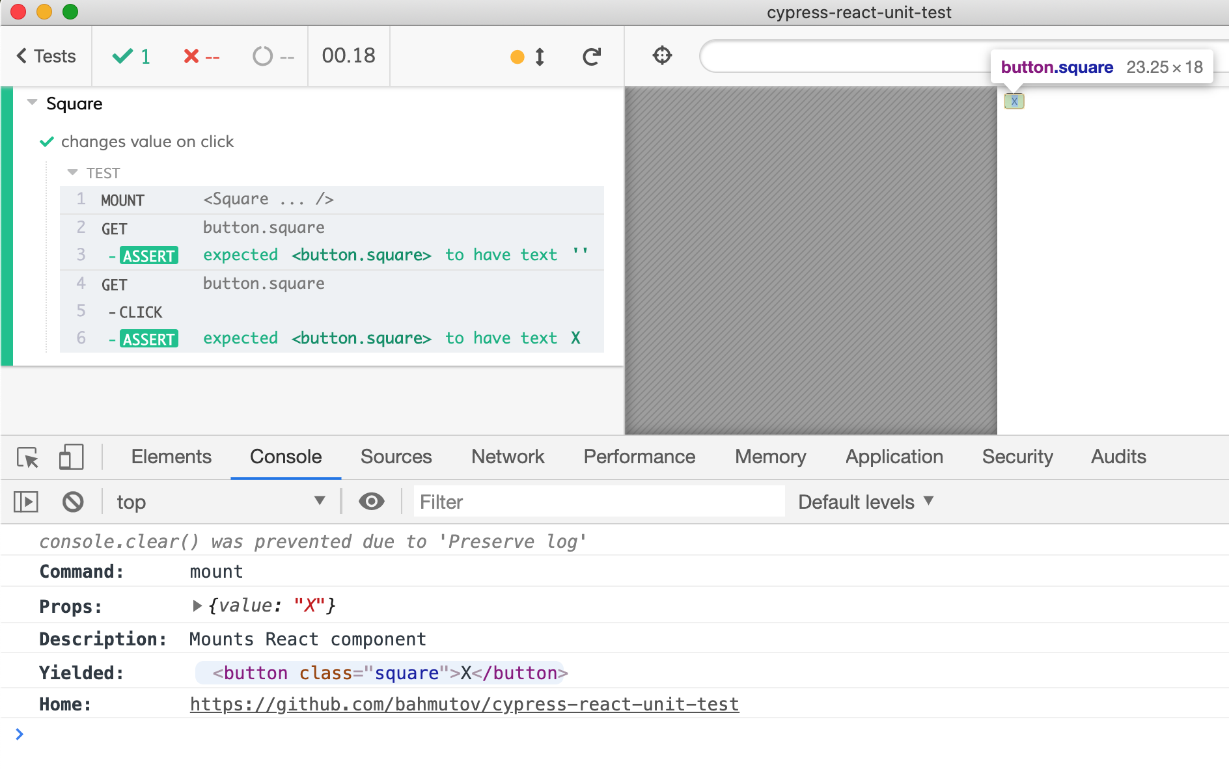Click the console prompt chevron
This screenshot has height=769, width=1229.
pos(20,735)
